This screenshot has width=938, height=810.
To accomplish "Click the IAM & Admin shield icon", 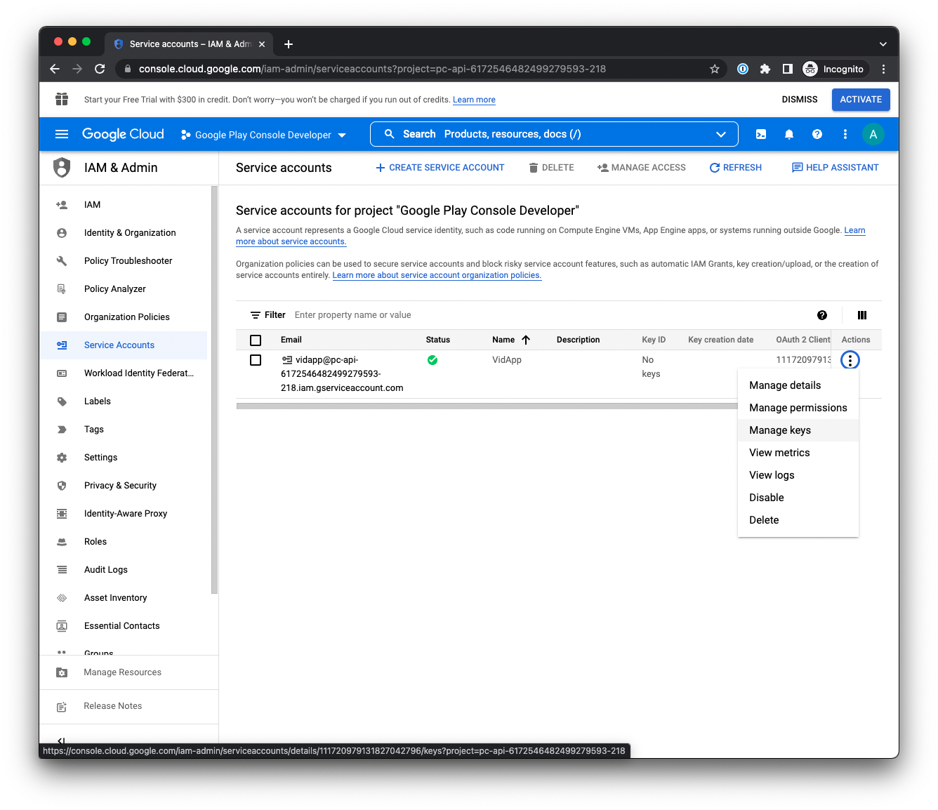I will [x=62, y=168].
